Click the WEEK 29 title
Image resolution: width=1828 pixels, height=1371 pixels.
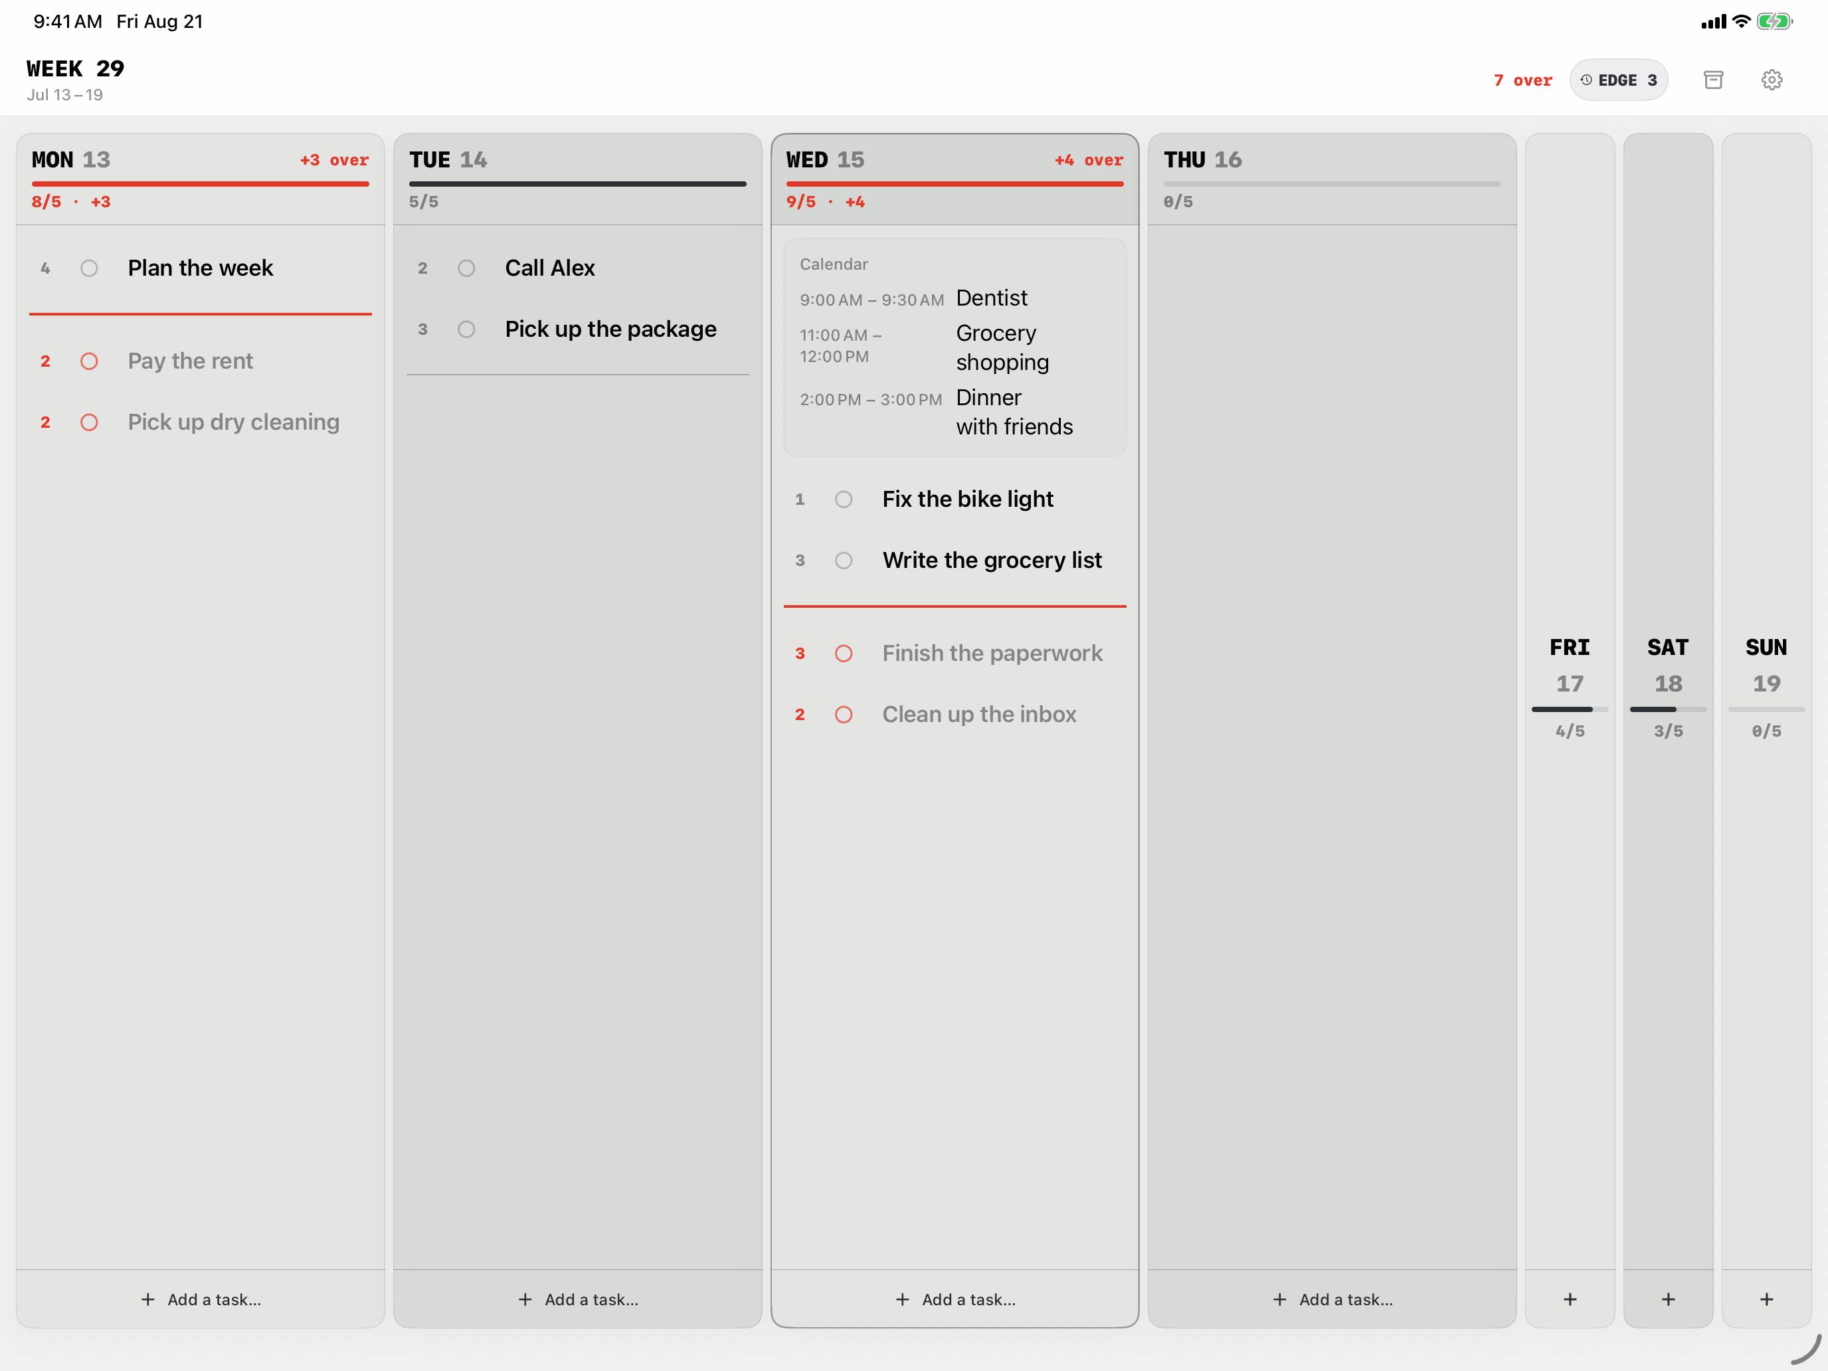(75, 68)
